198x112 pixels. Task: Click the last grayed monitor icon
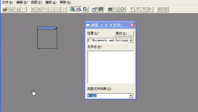pos(166,9)
